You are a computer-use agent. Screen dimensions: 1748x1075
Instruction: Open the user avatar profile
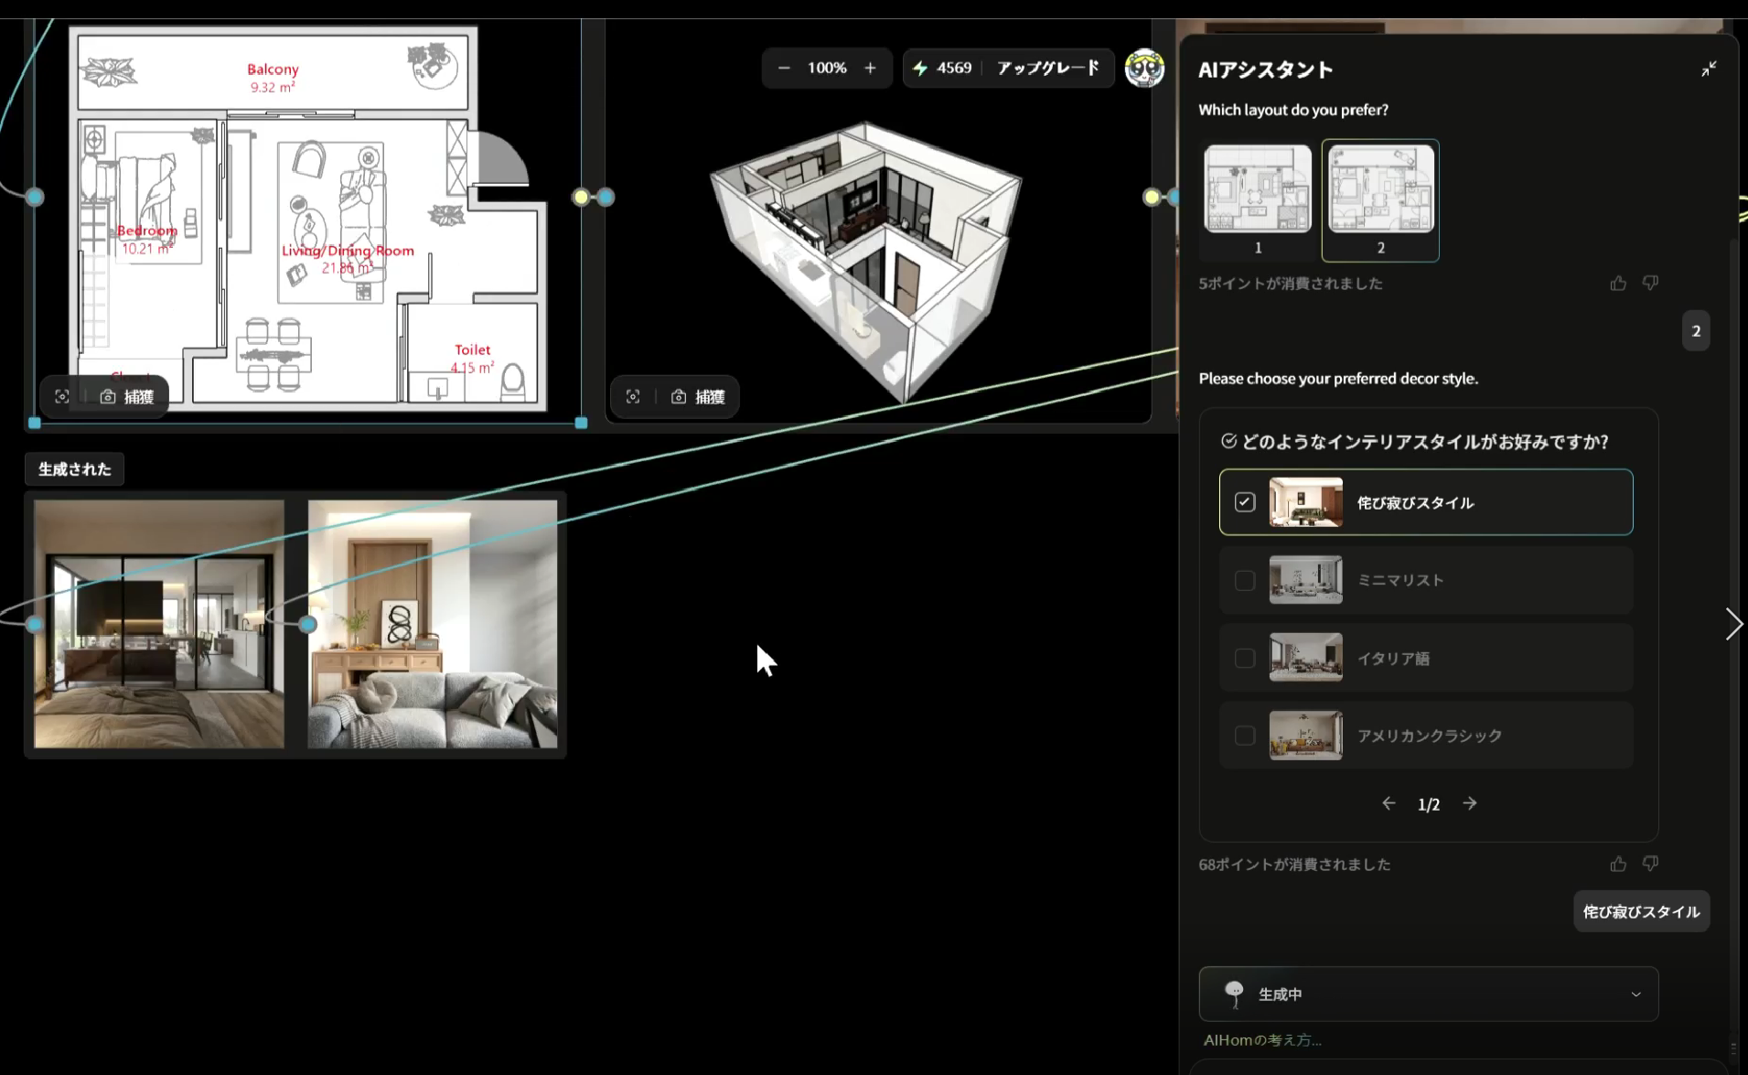click(x=1144, y=68)
